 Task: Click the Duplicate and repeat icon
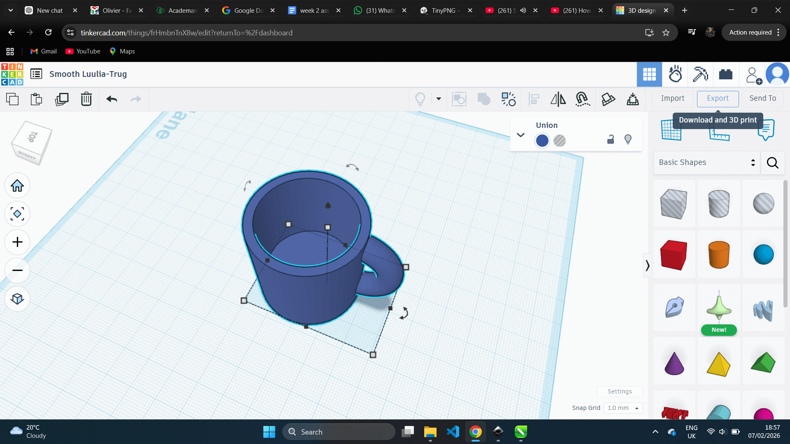(x=62, y=99)
